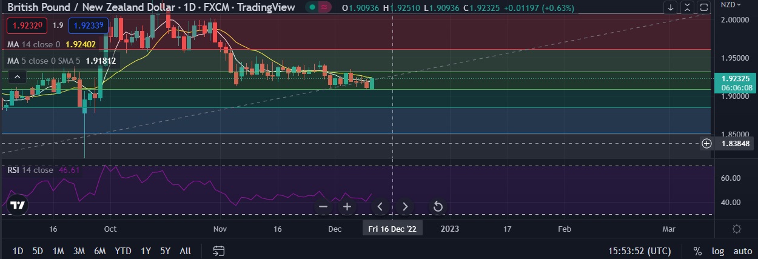Select the YTD date range

[123, 251]
